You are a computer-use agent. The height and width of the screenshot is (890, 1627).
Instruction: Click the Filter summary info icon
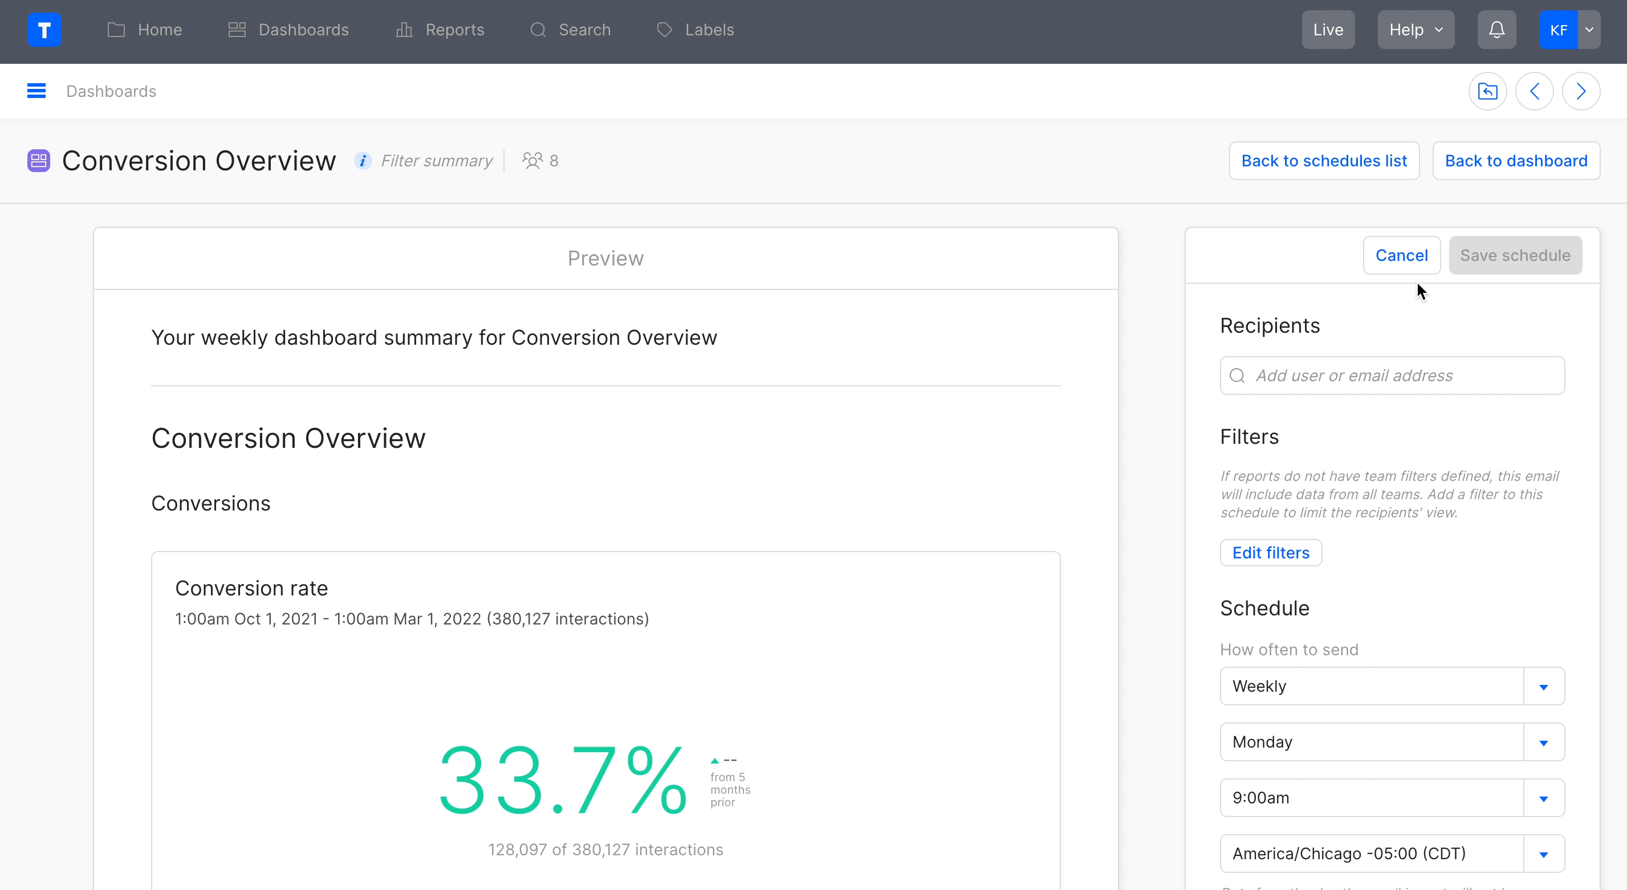point(363,161)
